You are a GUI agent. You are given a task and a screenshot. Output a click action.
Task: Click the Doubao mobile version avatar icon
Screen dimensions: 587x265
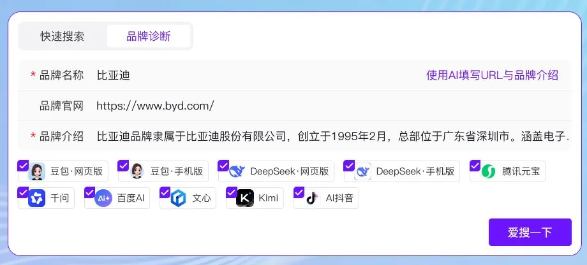(x=137, y=171)
